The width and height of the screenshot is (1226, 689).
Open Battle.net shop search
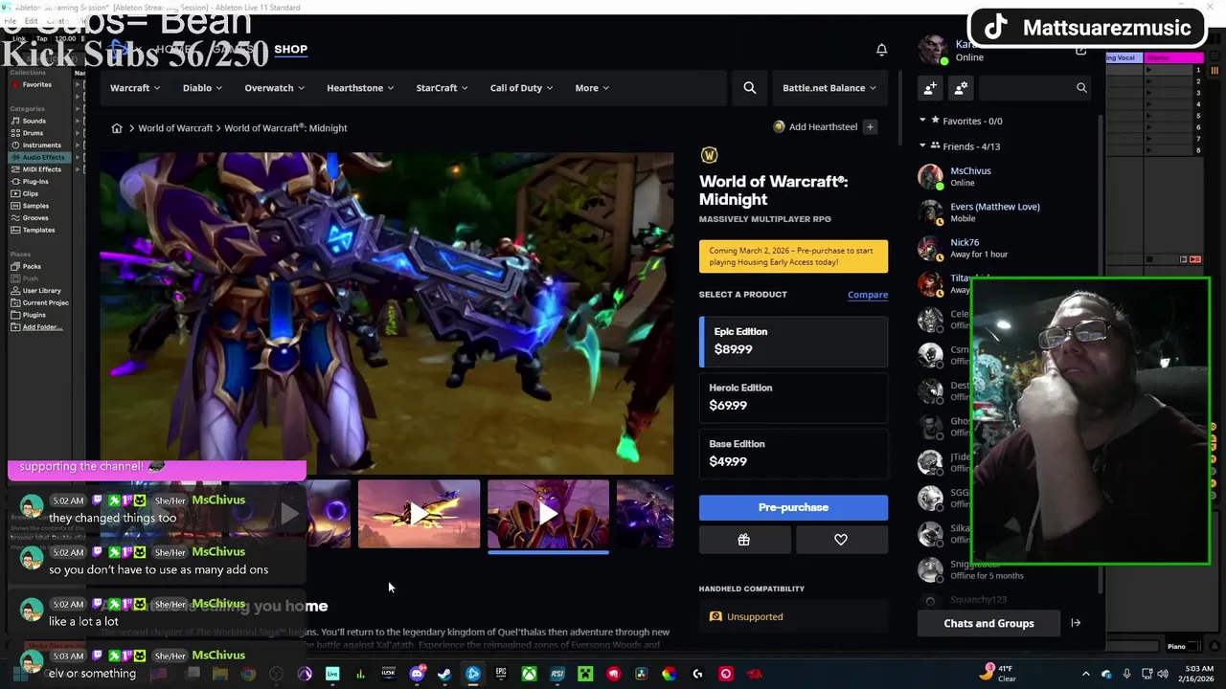(x=750, y=88)
